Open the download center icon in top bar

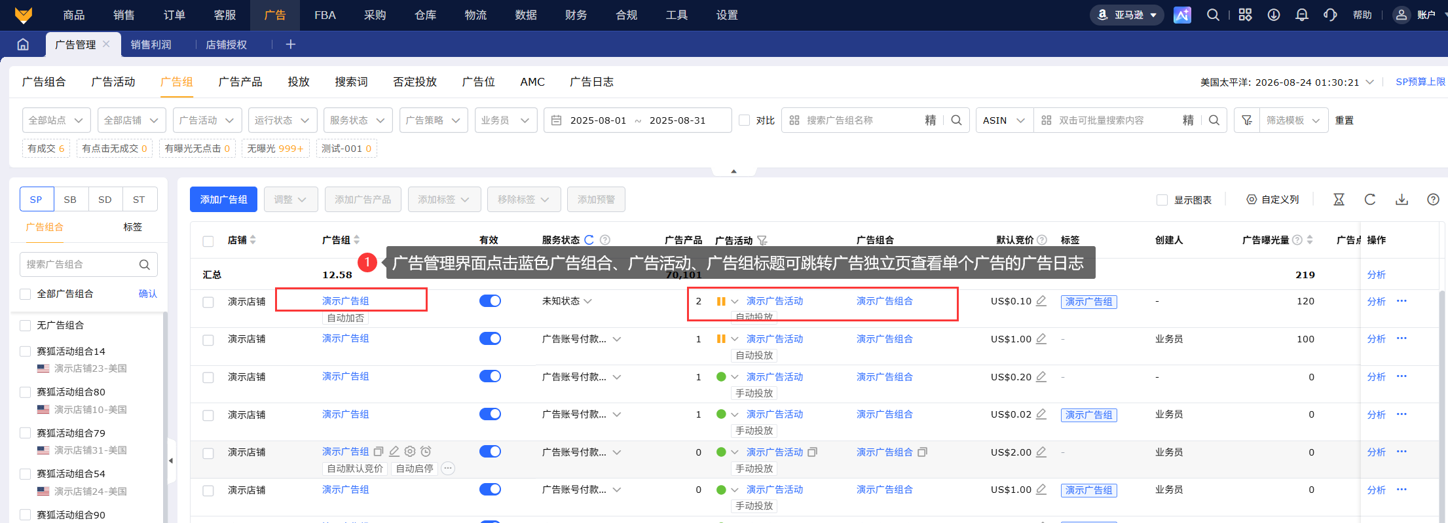coord(1274,15)
